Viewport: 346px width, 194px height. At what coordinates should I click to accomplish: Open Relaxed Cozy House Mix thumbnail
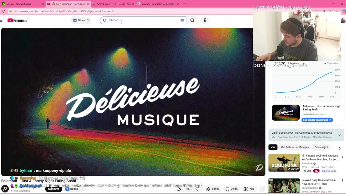pyautogui.click(x=284, y=186)
